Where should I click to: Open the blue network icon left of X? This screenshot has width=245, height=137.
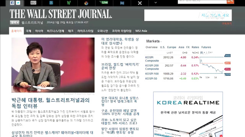coord(122,3)
